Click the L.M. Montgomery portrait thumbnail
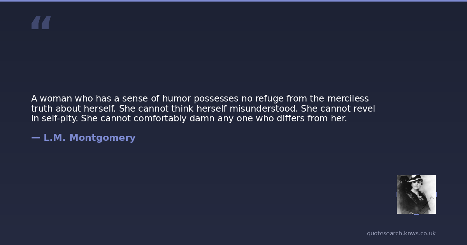Image resolution: width=467 pixels, height=245 pixels. [416, 194]
